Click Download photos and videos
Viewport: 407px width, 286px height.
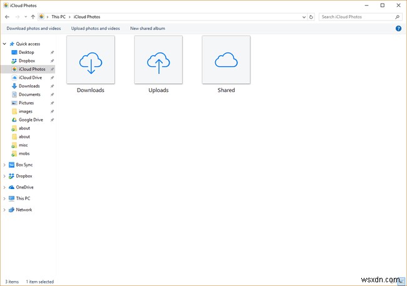pyautogui.click(x=34, y=29)
